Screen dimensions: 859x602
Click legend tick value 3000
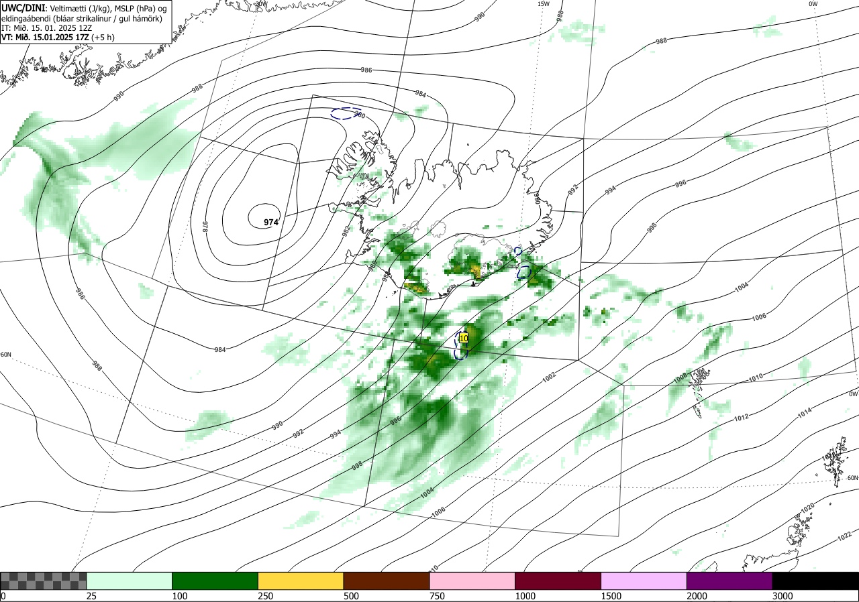point(782,596)
